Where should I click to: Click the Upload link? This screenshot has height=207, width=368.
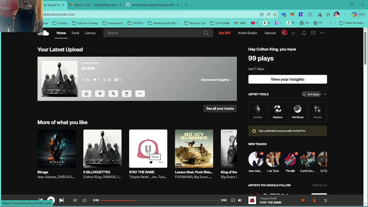click(x=270, y=33)
